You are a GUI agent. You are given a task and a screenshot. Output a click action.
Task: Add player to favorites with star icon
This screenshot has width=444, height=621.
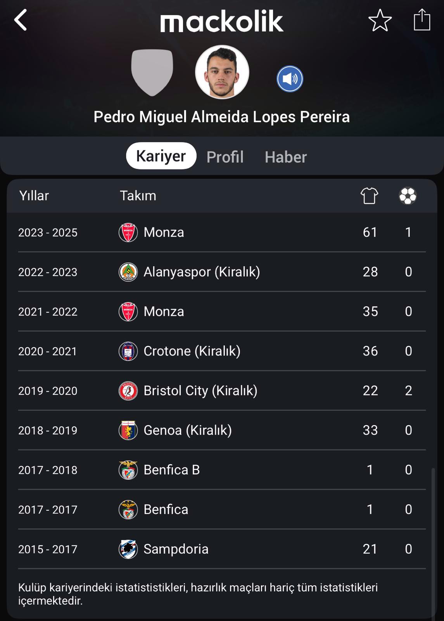point(380,20)
